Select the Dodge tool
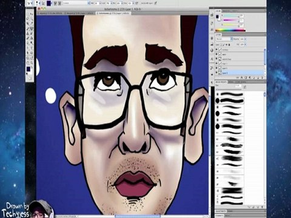Image resolution: width=291 pixels, height=218 pixels. (x=32, y=43)
